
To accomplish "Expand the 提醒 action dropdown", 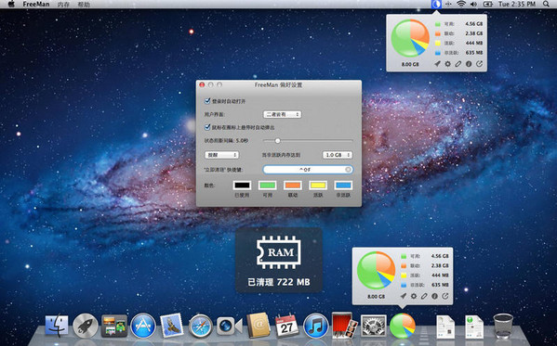I will (221, 155).
